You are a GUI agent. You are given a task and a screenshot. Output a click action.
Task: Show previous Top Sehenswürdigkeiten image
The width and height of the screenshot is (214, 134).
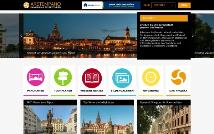tap(83, 125)
